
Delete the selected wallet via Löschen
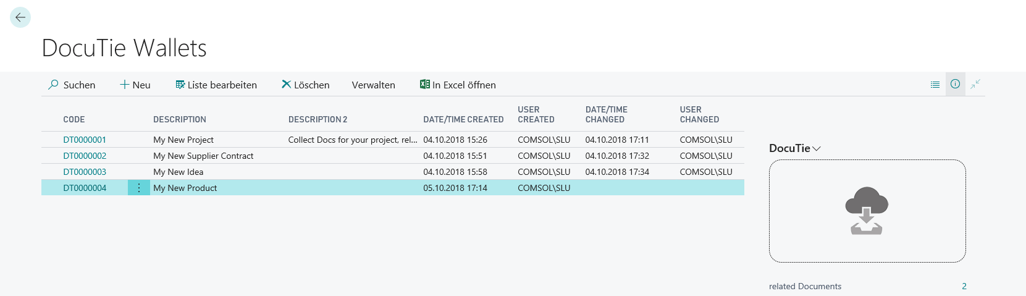[x=306, y=85]
